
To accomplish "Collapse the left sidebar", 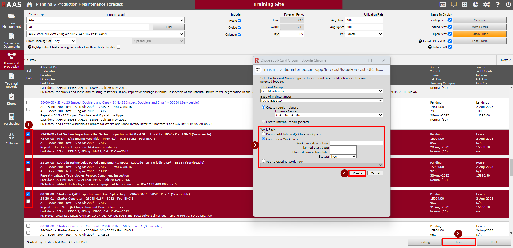I will (12, 139).
